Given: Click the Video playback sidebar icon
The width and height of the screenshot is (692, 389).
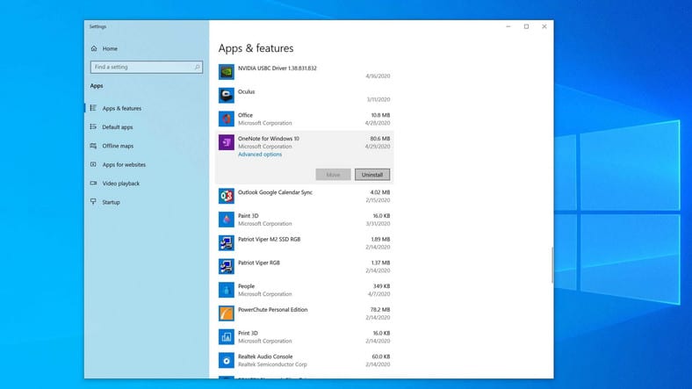Looking at the screenshot, I should (93, 183).
